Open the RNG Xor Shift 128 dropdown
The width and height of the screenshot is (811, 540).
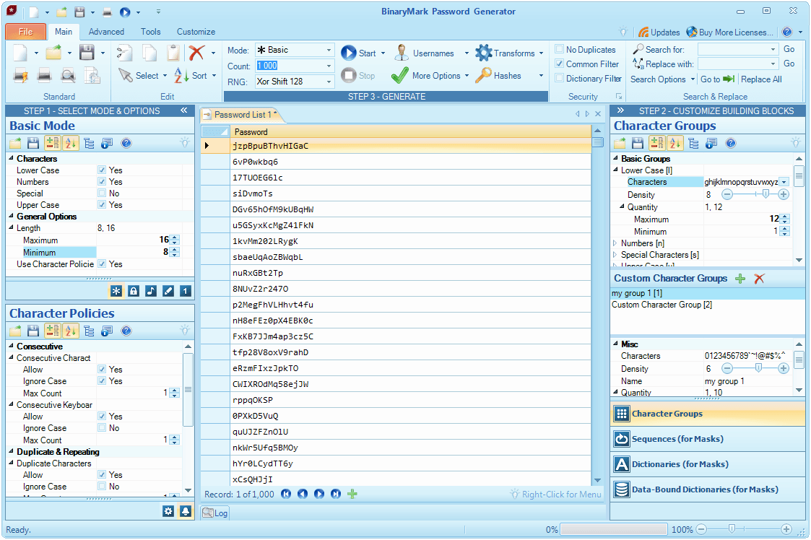(329, 81)
